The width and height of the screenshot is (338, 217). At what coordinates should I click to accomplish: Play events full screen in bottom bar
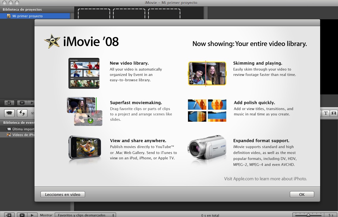[22, 215]
